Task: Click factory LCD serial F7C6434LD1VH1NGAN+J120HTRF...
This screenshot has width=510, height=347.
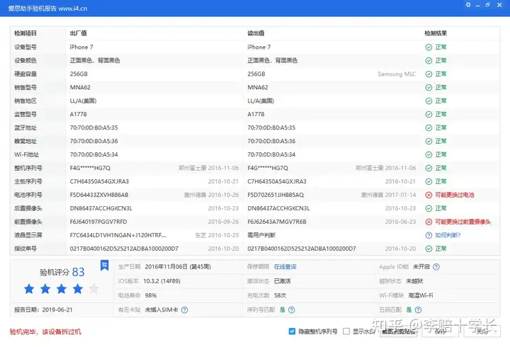Action: point(118,235)
